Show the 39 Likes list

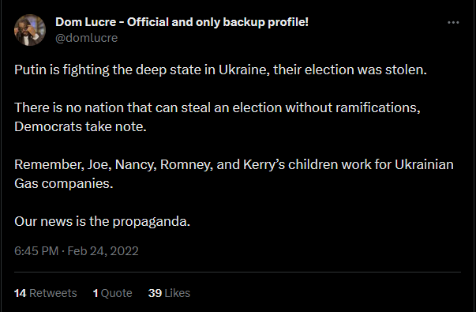[169, 293]
